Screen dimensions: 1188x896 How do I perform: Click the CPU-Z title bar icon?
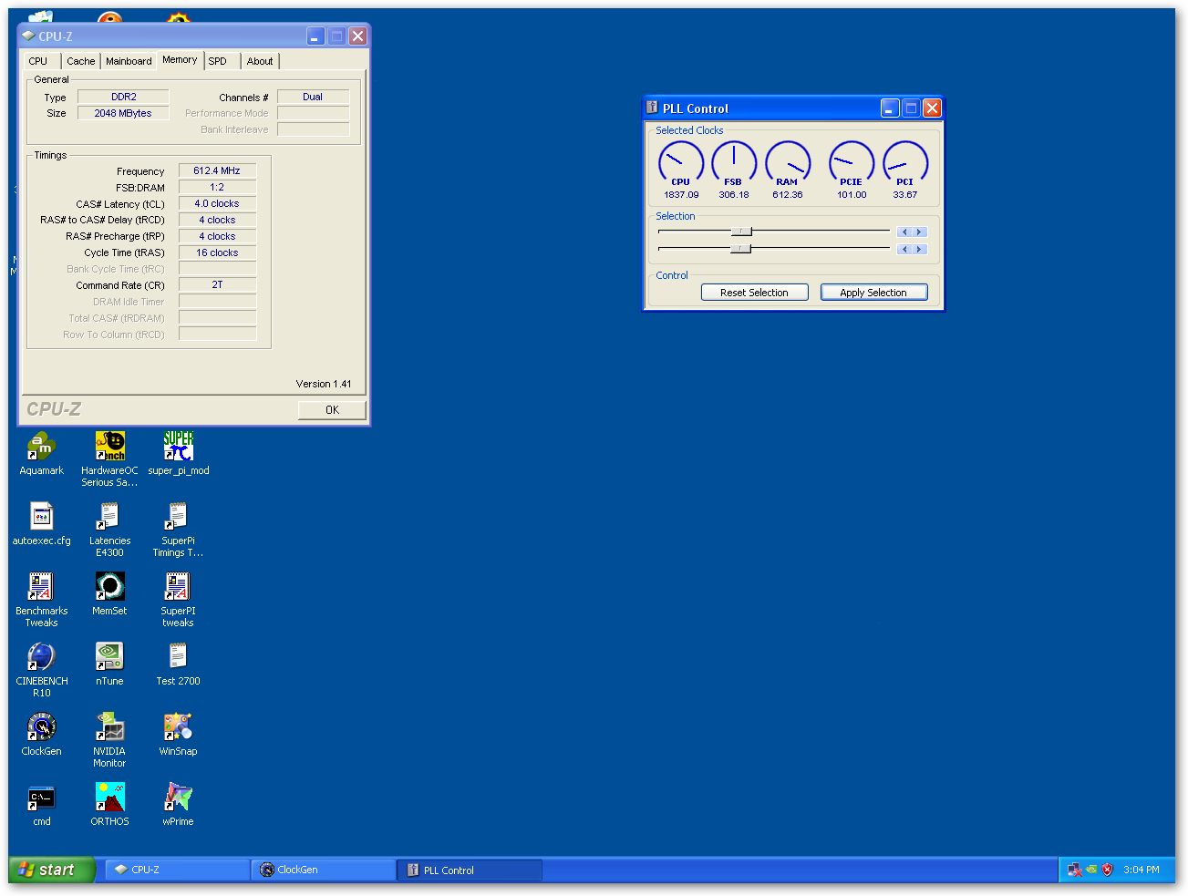28,36
